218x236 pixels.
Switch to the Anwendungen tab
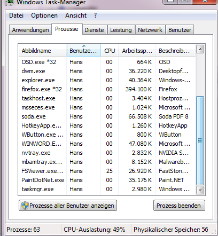(x=30, y=30)
